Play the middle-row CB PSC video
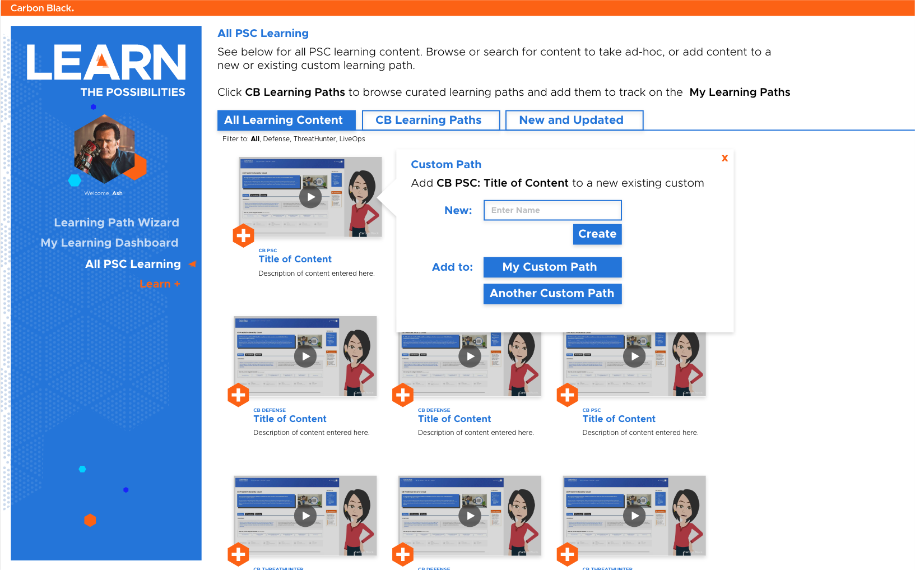The height and width of the screenshot is (570, 915). [x=634, y=356]
